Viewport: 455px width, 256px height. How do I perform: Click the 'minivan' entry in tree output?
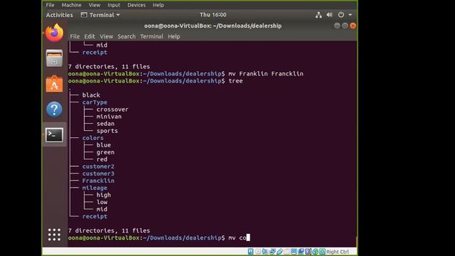coord(109,117)
